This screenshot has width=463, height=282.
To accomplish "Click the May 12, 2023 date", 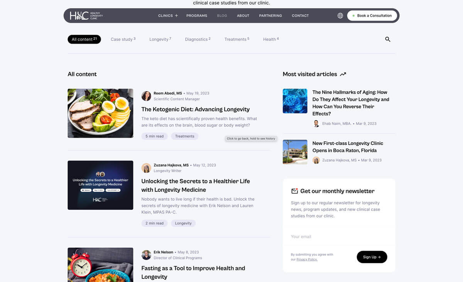I will [204, 165].
